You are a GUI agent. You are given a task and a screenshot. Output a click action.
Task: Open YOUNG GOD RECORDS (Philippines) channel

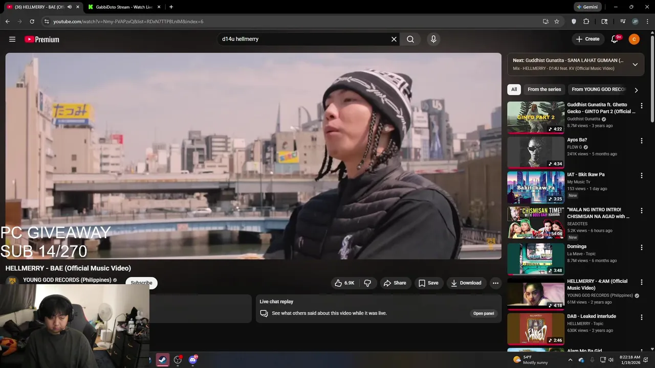(67, 280)
